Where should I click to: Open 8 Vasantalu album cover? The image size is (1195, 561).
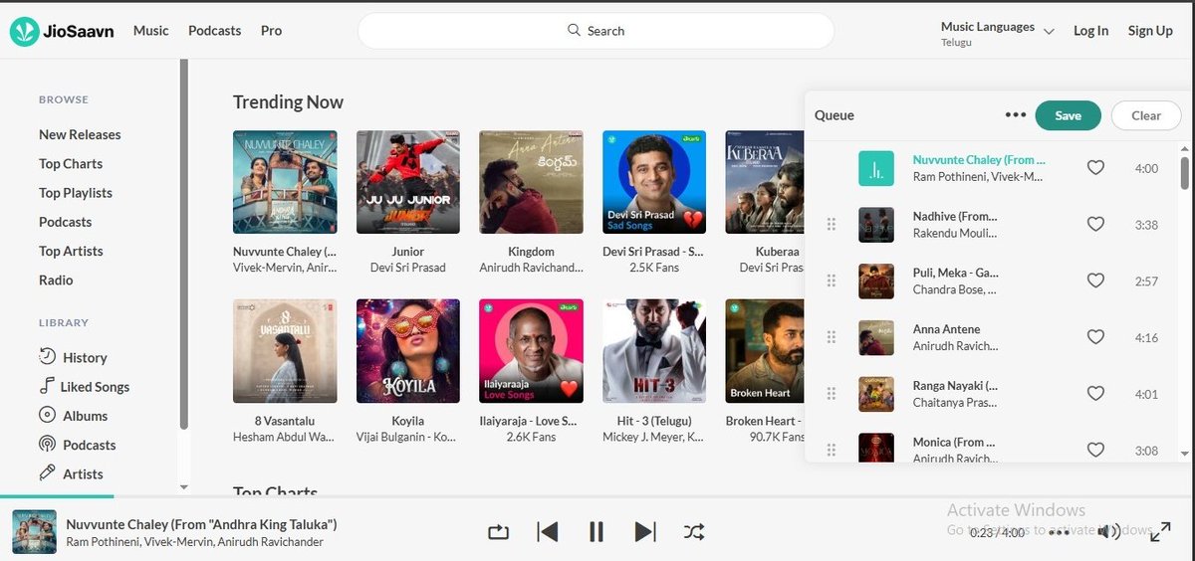285,351
